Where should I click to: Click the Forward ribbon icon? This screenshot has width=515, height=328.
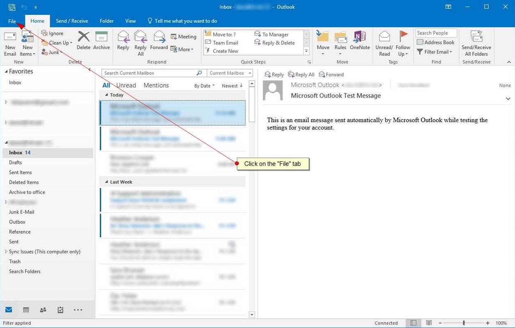[x=159, y=37]
